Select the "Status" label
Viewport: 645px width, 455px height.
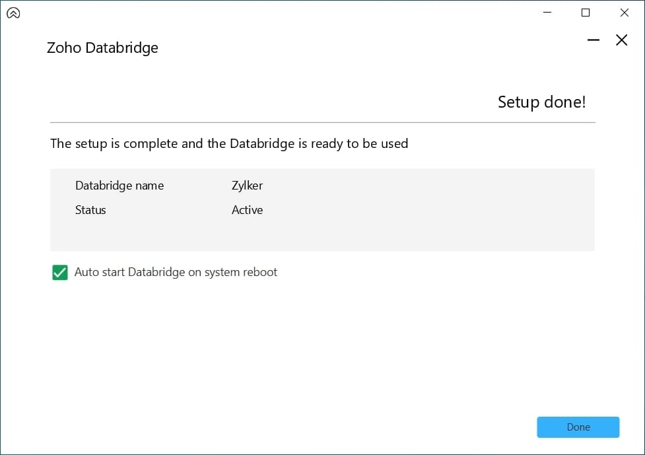(90, 210)
